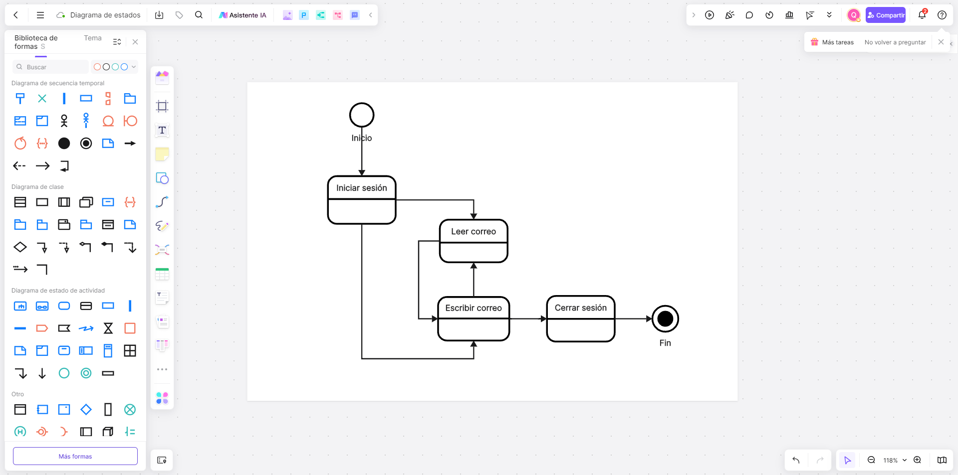Select the cursor pointer tool
The height and width of the screenshot is (475, 958).
coord(847,460)
